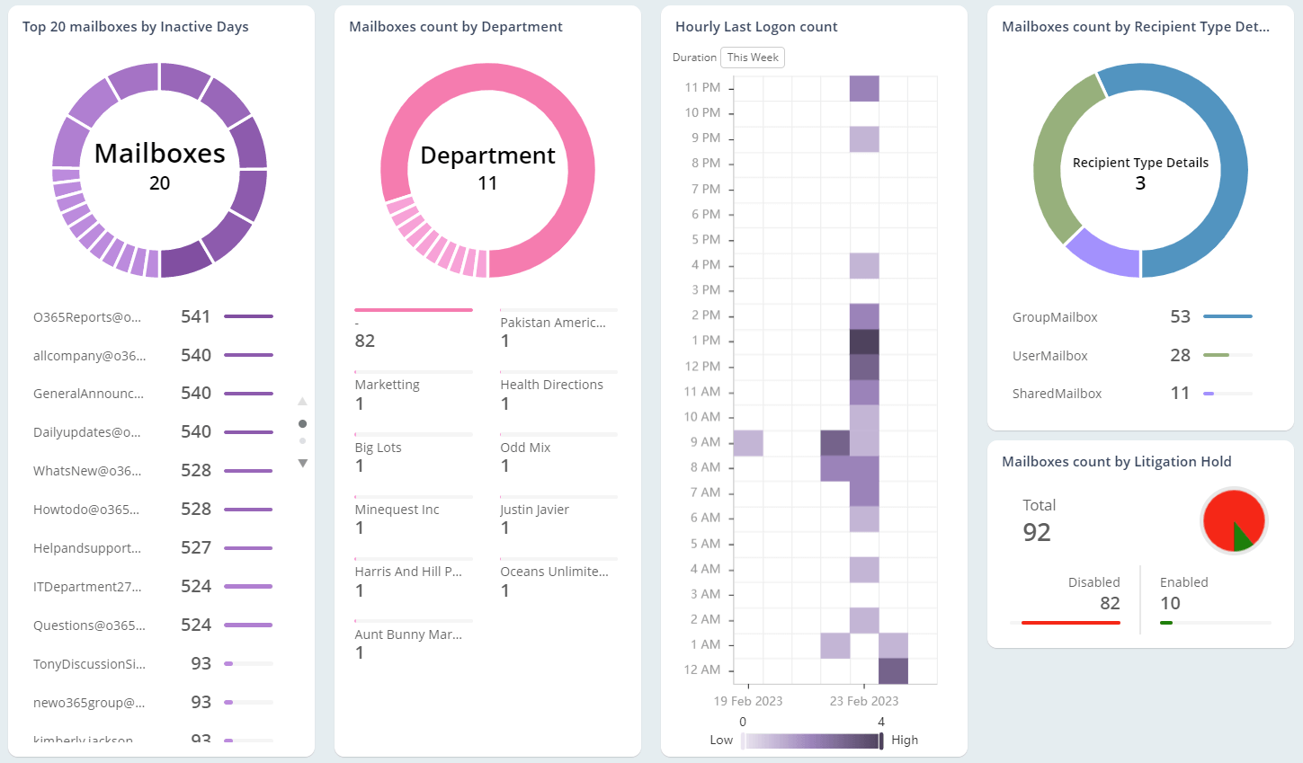
Task: Click the down arrow below the pagination dots
Action: point(303,462)
